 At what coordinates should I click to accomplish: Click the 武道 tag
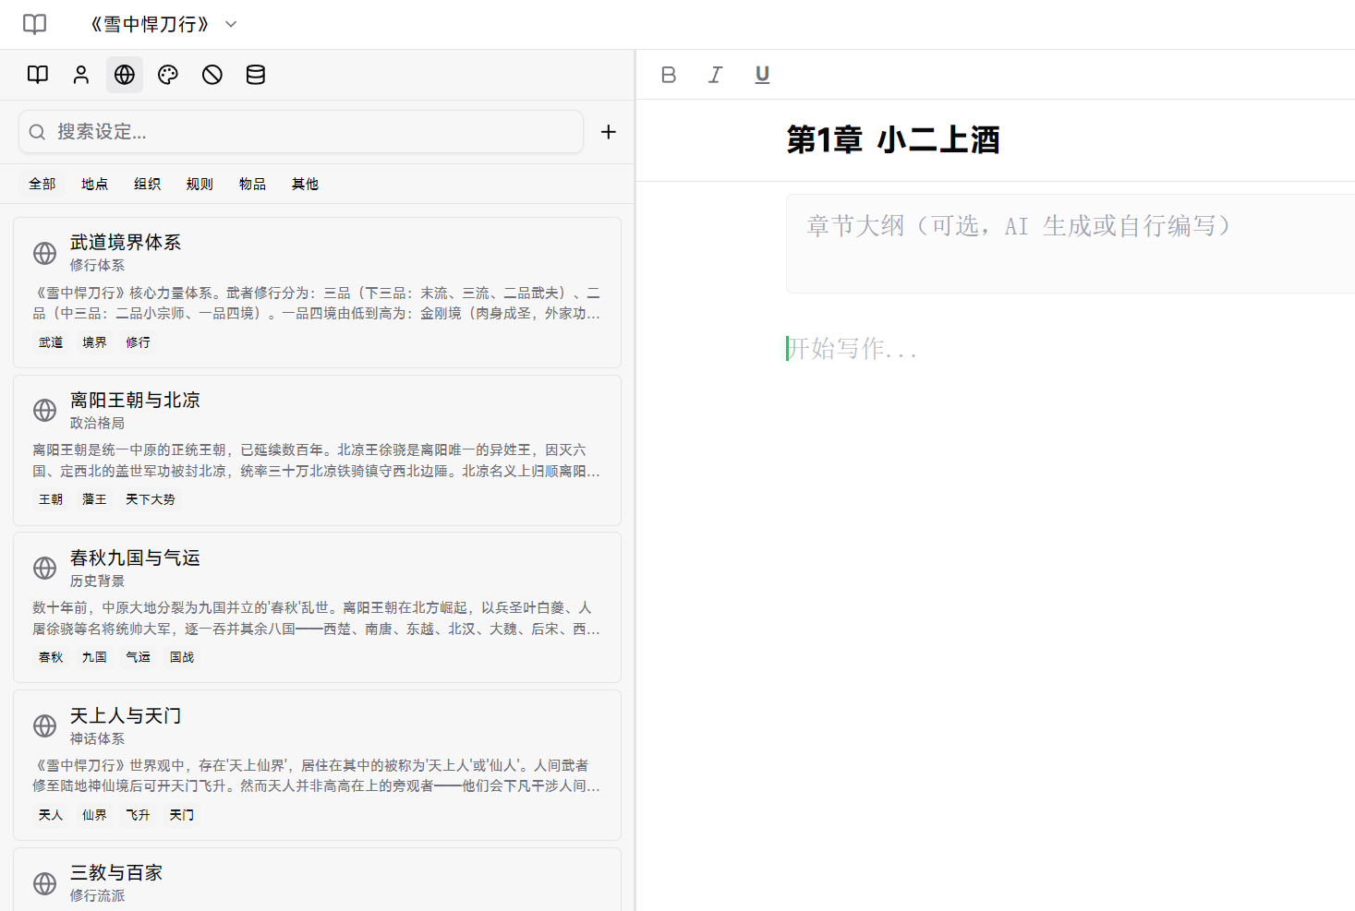coord(51,342)
